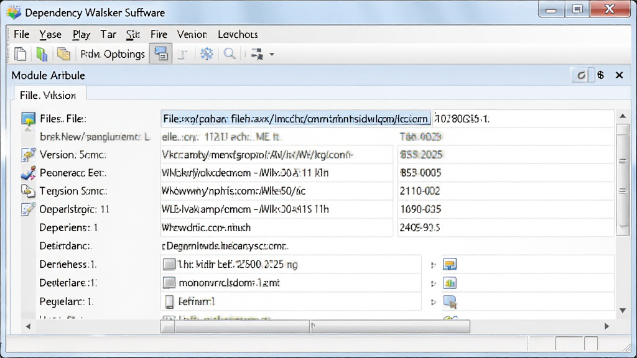Expand the arrow in the Peyielarc row
Image resolution: width=637 pixels, height=358 pixels.
(434, 302)
